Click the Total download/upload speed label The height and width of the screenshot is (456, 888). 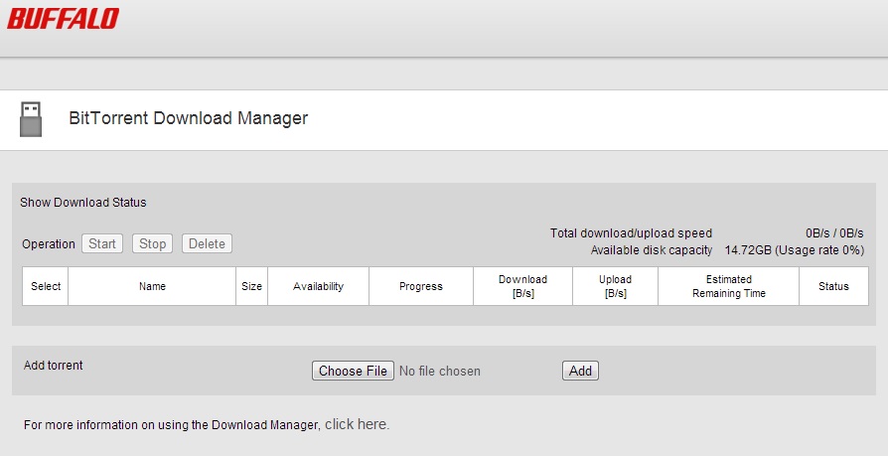pos(631,232)
